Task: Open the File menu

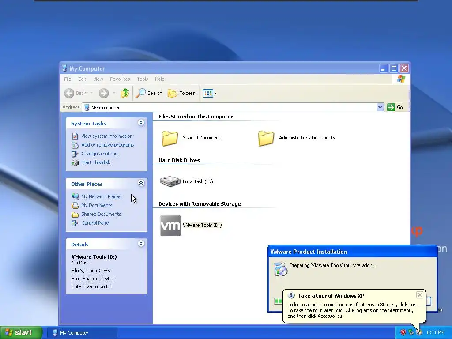Action: (x=68, y=79)
